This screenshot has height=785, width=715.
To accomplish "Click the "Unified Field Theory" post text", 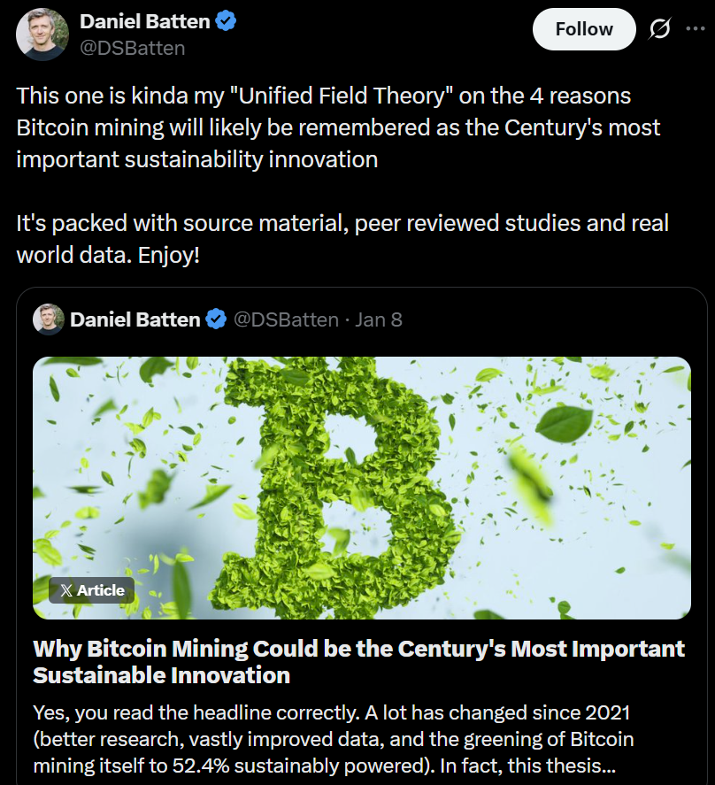I will (x=336, y=126).
